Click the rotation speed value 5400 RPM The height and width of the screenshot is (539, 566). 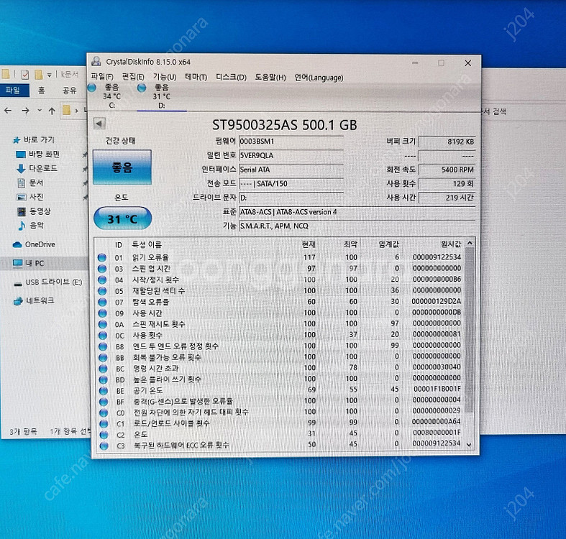(447, 170)
